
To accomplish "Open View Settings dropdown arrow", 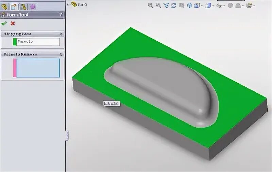I will coord(254,6).
